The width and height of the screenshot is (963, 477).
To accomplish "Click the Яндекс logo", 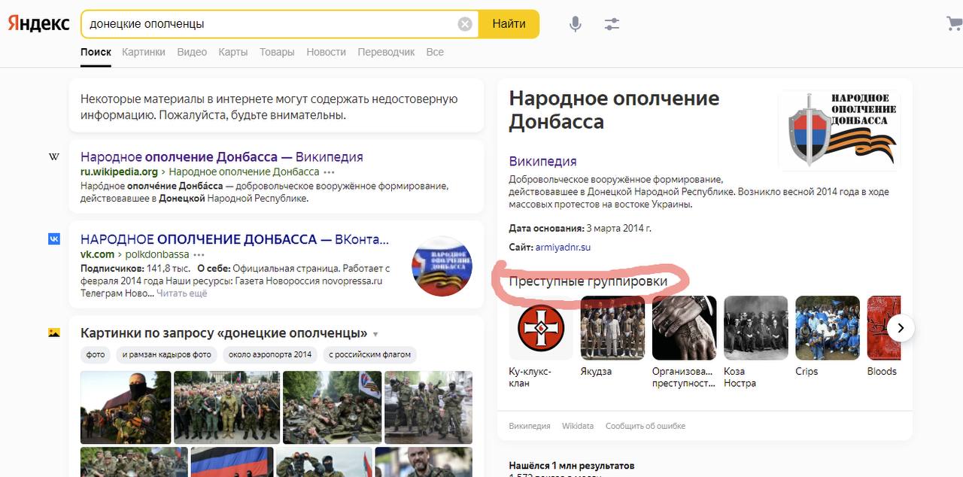I will [38, 23].
